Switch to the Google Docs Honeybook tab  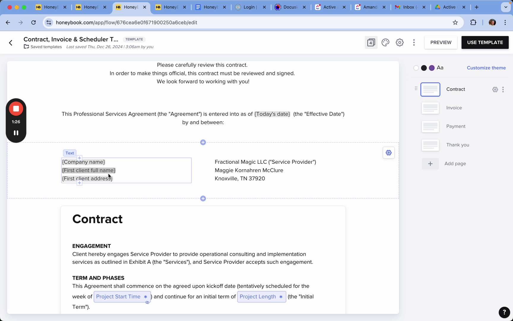(x=211, y=7)
